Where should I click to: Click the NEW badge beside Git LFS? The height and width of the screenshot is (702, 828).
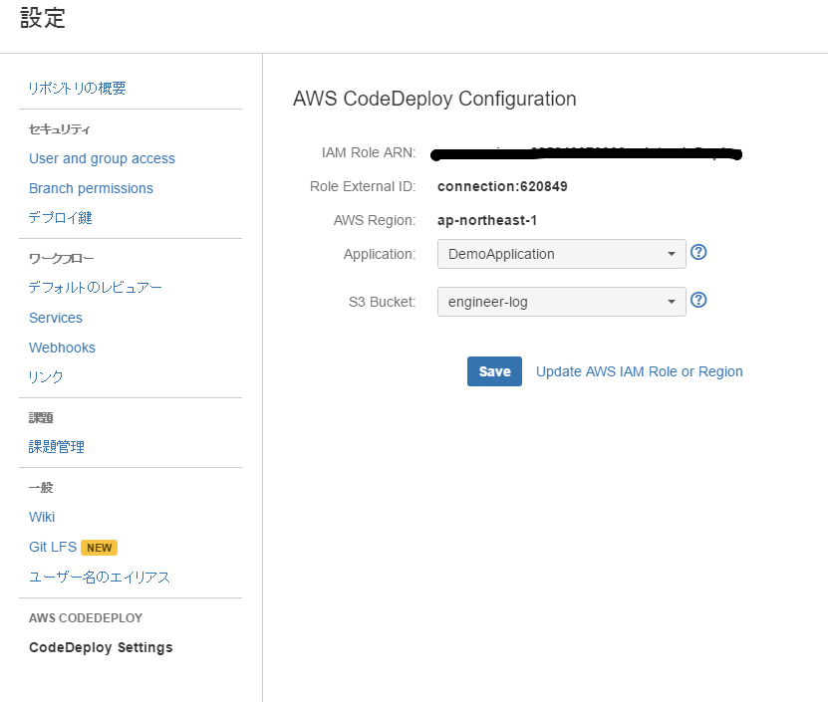(100, 548)
